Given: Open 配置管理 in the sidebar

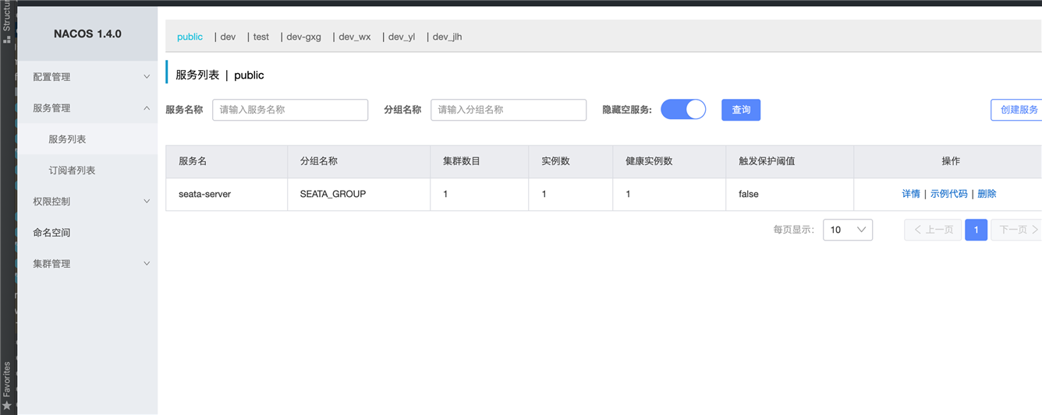Looking at the screenshot, I should 87,77.
